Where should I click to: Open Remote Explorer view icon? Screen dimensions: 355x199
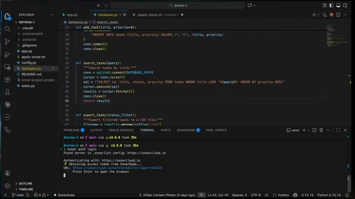click(x=7, y=67)
